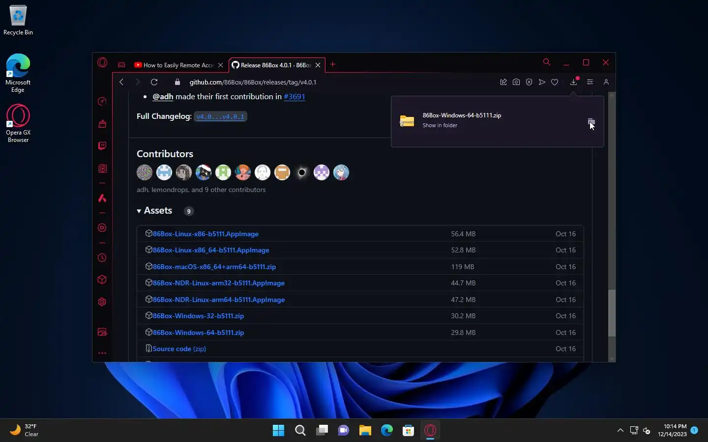708x442 pixels.
Task: Click the page vertical scrollbar thumb
Action: [612, 313]
